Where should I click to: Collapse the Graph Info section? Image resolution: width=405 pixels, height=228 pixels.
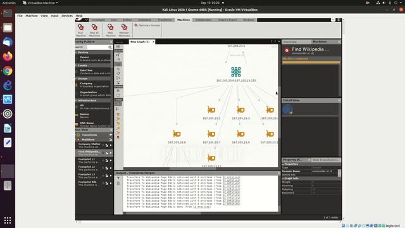click(x=283, y=179)
